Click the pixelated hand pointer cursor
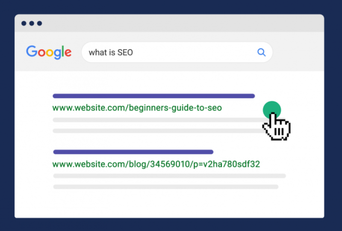 (x=277, y=127)
